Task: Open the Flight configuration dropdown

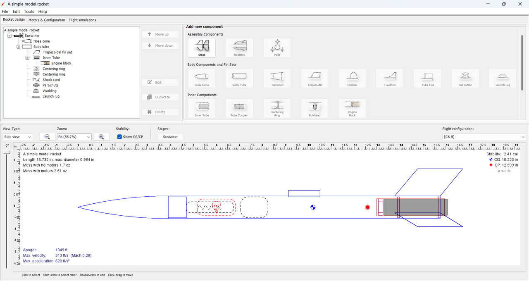Action: [x=484, y=137]
